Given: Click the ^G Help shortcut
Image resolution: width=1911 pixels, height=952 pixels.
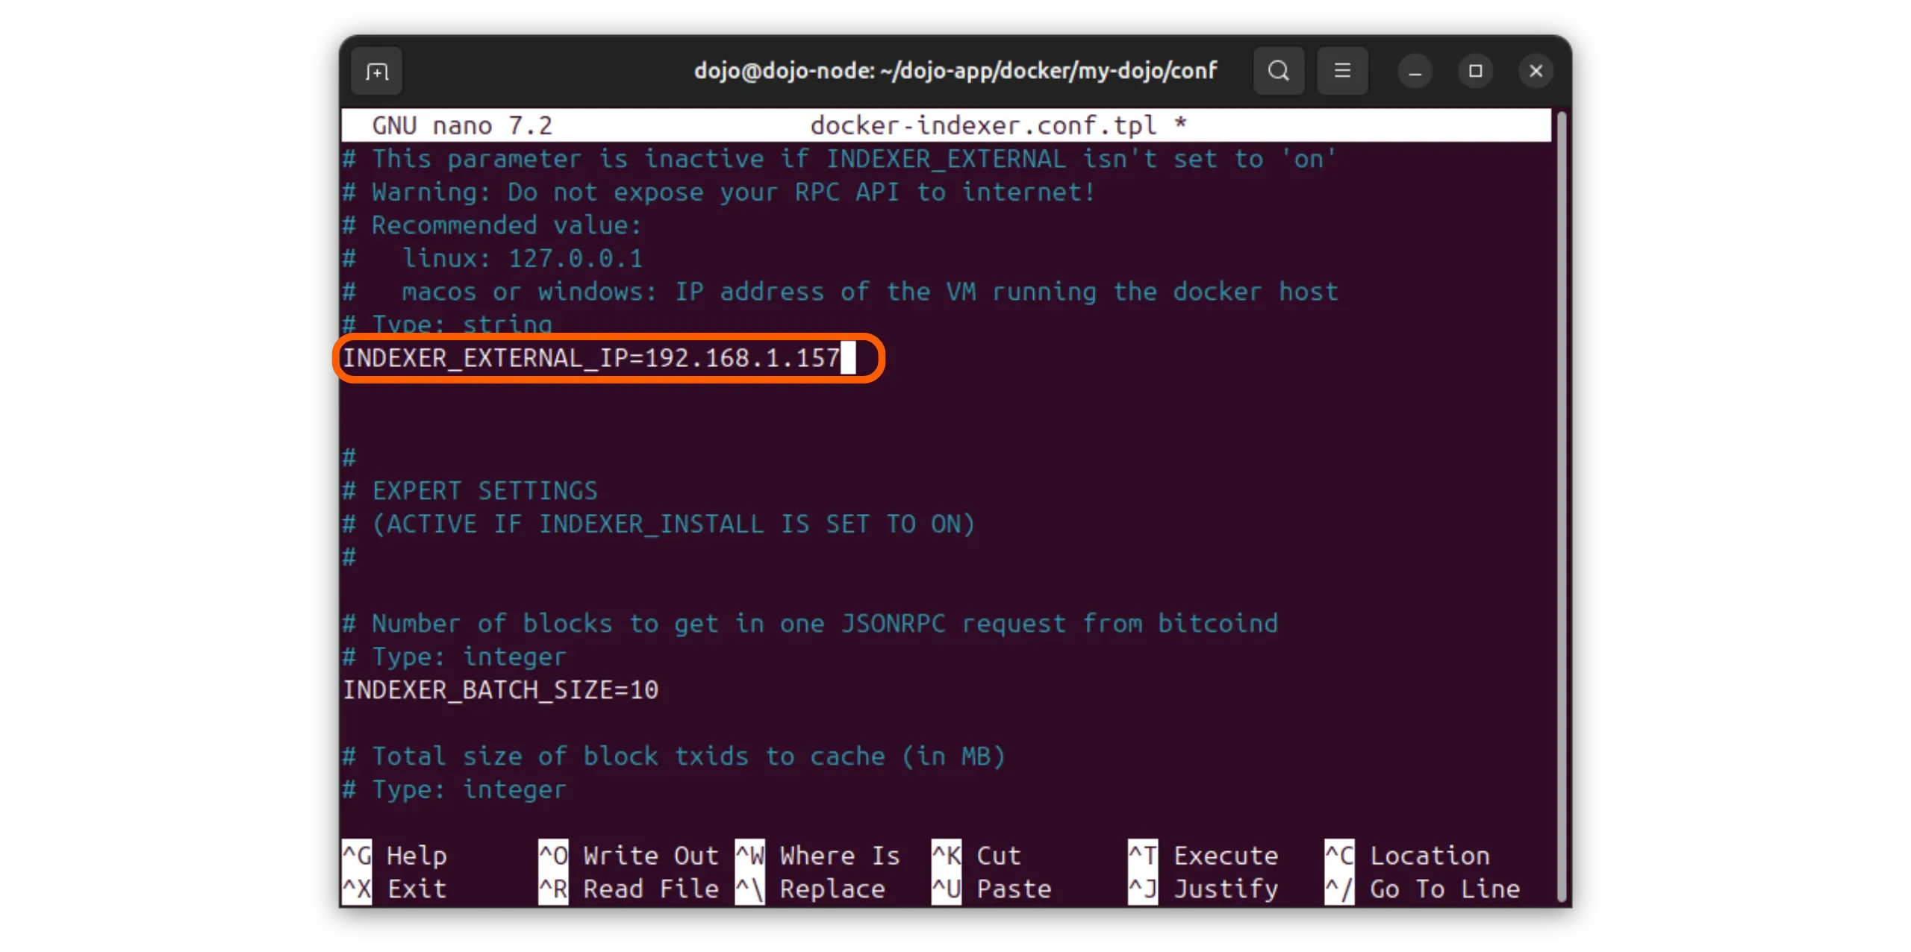Looking at the screenshot, I should coord(395,855).
